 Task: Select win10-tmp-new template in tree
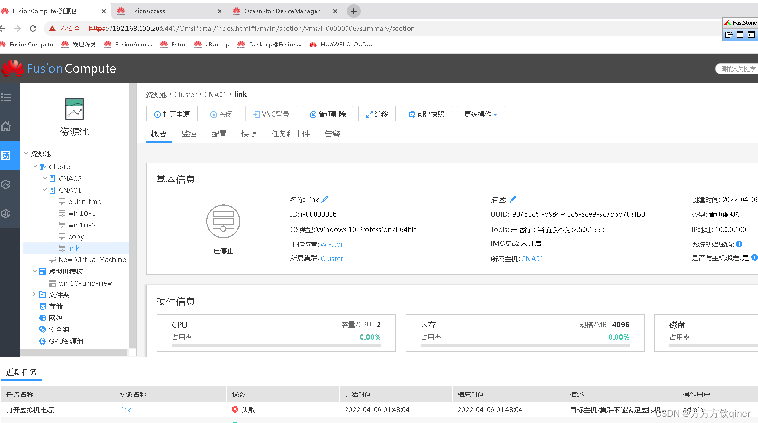[x=85, y=283]
